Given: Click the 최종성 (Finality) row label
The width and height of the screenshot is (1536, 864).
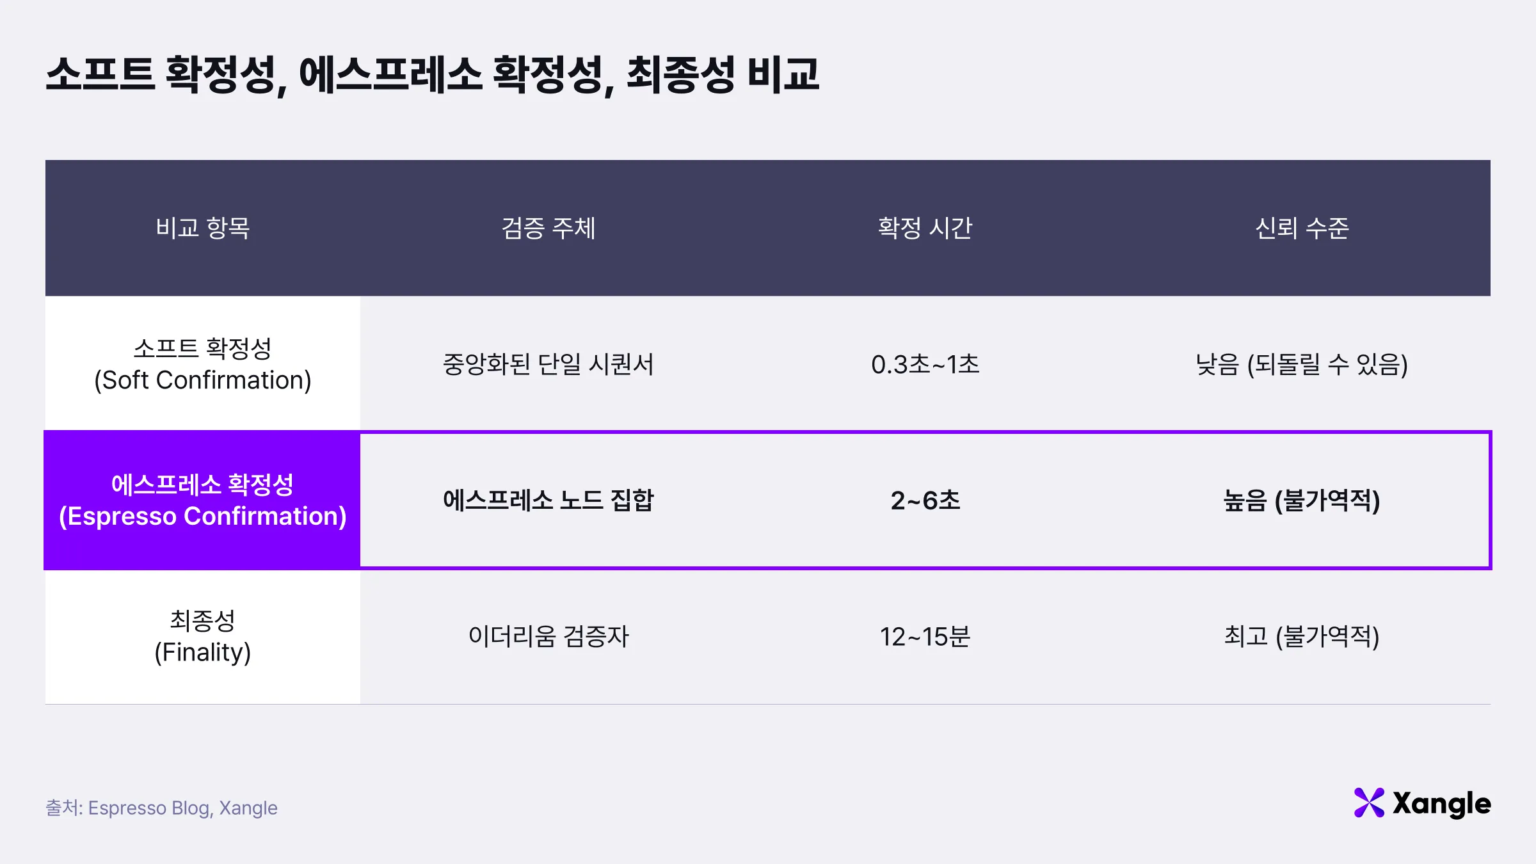Looking at the screenshot, I should coord(202,636).
